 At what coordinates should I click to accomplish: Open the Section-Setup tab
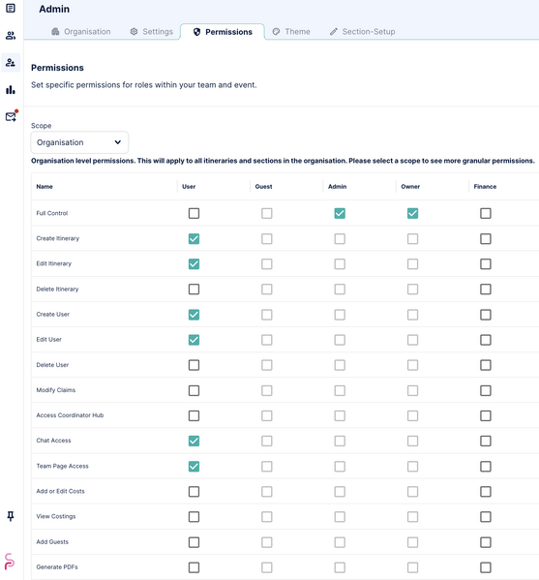click(363, 31)
